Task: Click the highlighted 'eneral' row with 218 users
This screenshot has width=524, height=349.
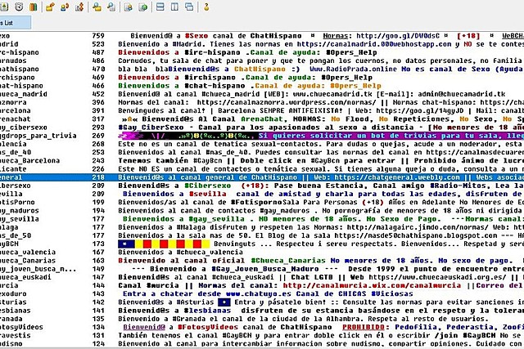Action: click(x=262, y=177)
